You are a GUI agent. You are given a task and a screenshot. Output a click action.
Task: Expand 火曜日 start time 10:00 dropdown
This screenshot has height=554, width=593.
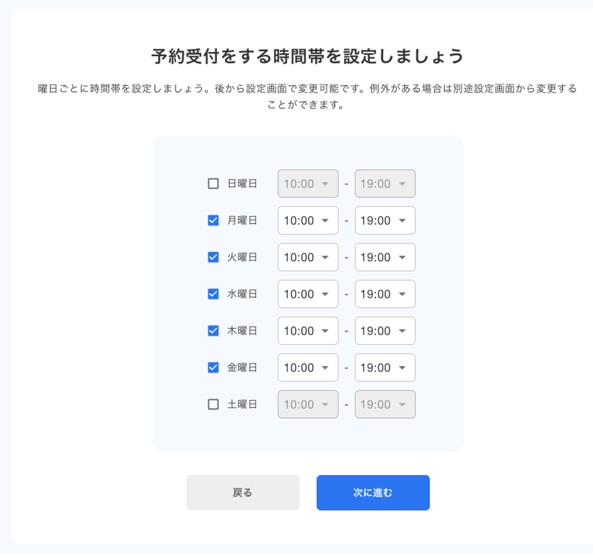tap(308, 257)
